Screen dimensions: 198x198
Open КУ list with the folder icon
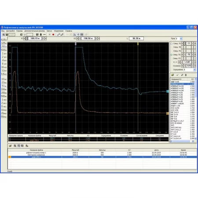tap(172, 75)
